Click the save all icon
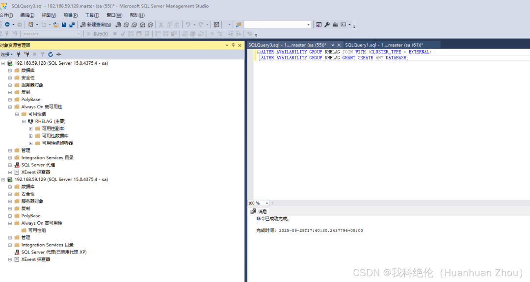This screenshot has width=530, height=282. pos(72,25)
